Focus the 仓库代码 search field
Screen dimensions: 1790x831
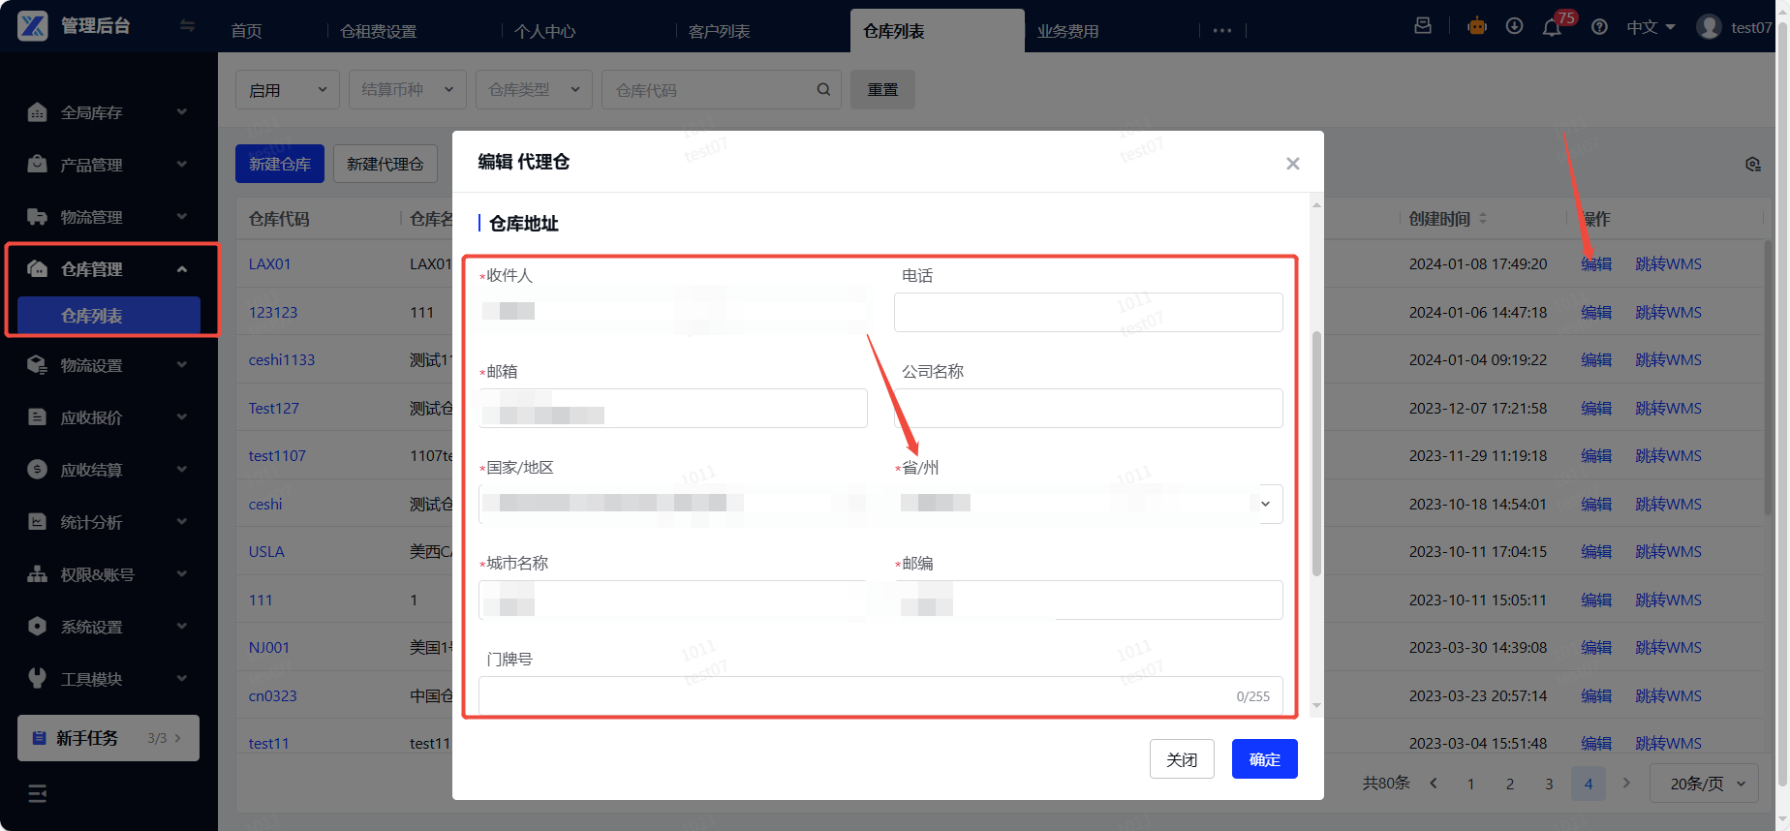tap(722, 89)
